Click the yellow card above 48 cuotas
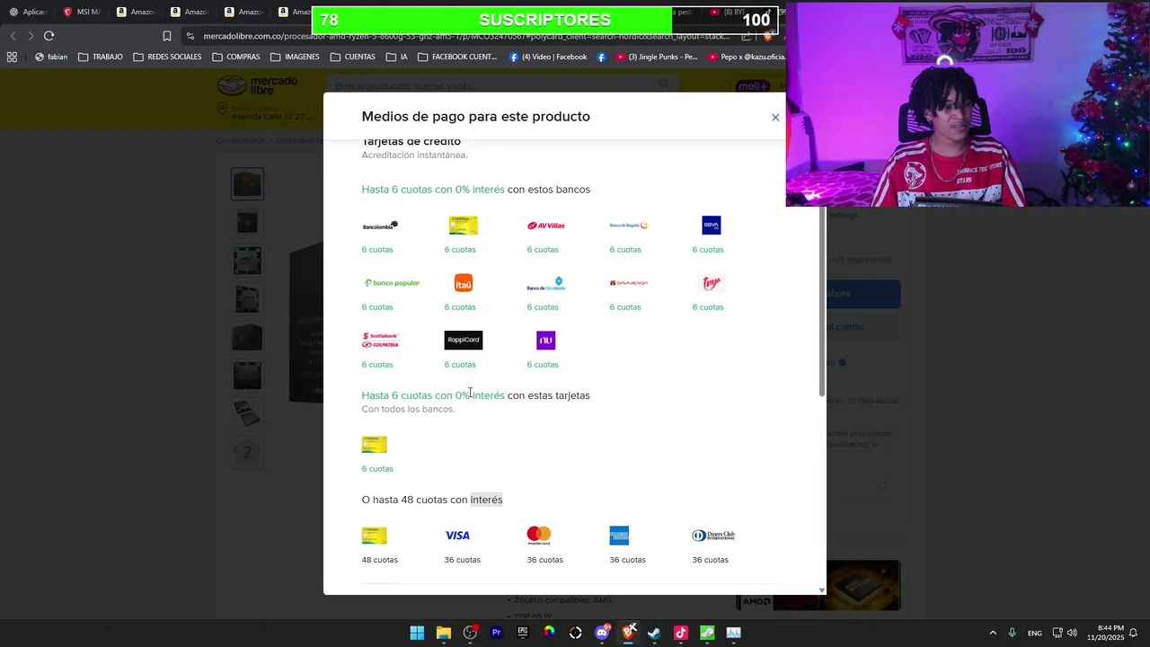This screenshot has height=647, width=1150. click(x=375, y=536)
